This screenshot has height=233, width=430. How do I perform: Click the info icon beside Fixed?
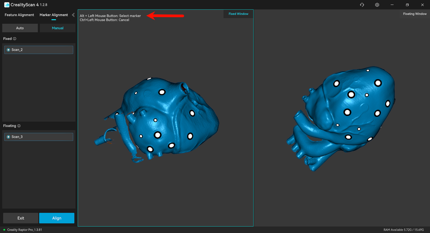(x=14, y=39)
